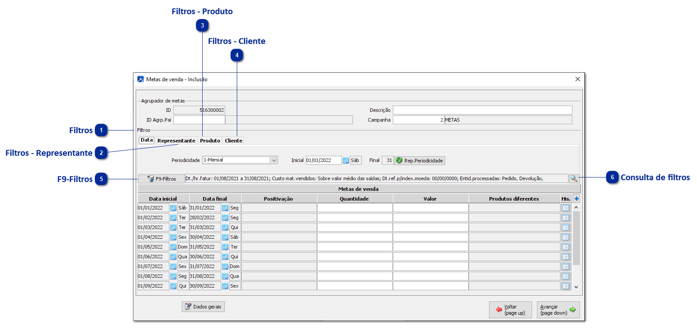Show history for the 01/03/2022 row
The height and width of the screenshot is (328, 697).
click(566, 227)
